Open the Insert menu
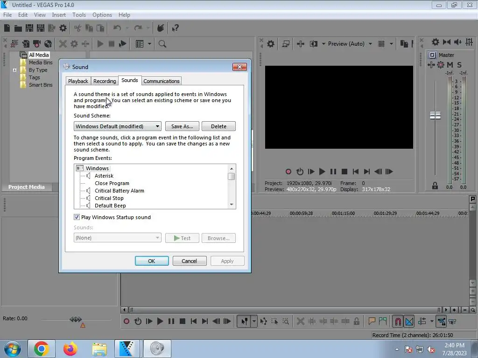Screen dimensions: 478x358 pos(59,15)
